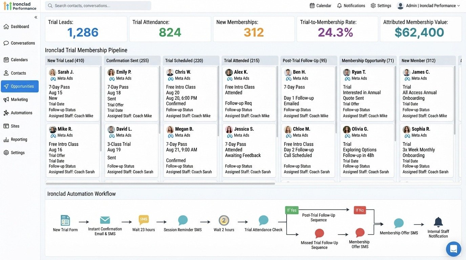Select the Post-Trial Follow-Up Sequence label
466x260 pixels.
(x=319, y=218)
